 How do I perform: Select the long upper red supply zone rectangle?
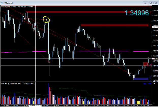87,12
